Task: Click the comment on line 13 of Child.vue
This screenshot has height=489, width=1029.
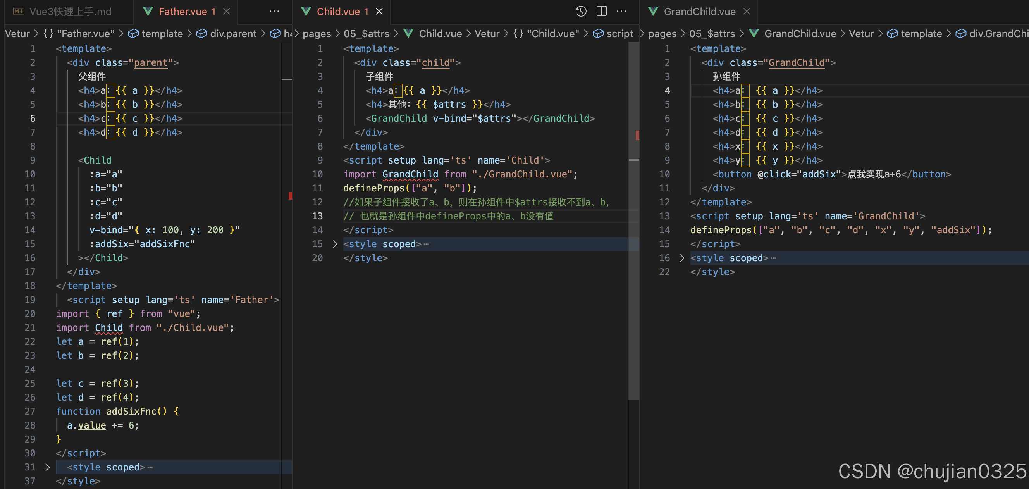Action: click(448, 216)
